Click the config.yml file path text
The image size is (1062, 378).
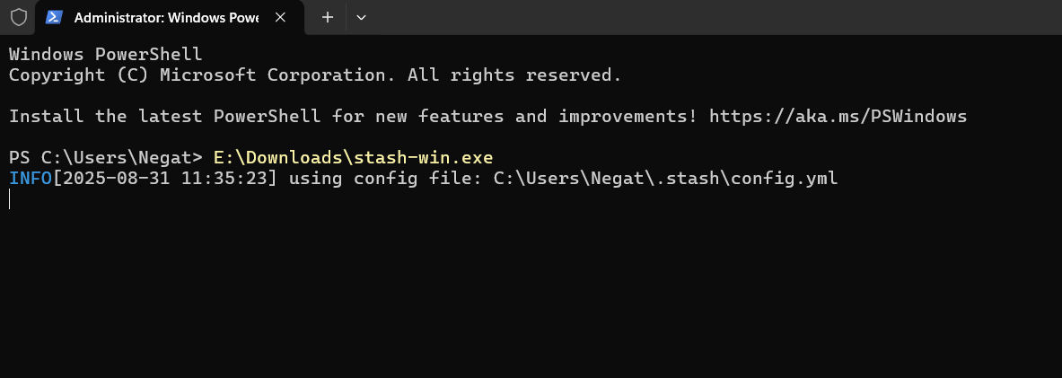pos(665,179)
